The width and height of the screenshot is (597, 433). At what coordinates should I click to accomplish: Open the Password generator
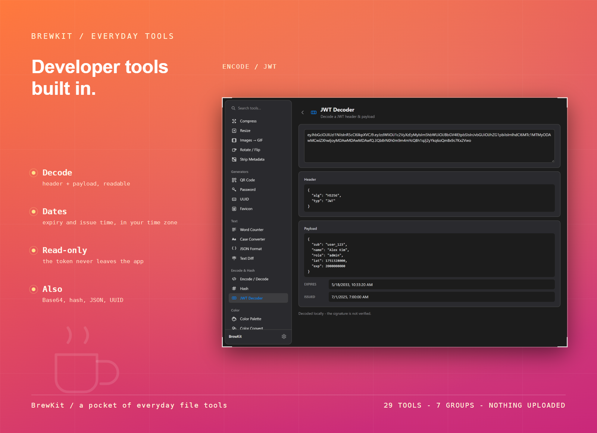click(258, 190)
